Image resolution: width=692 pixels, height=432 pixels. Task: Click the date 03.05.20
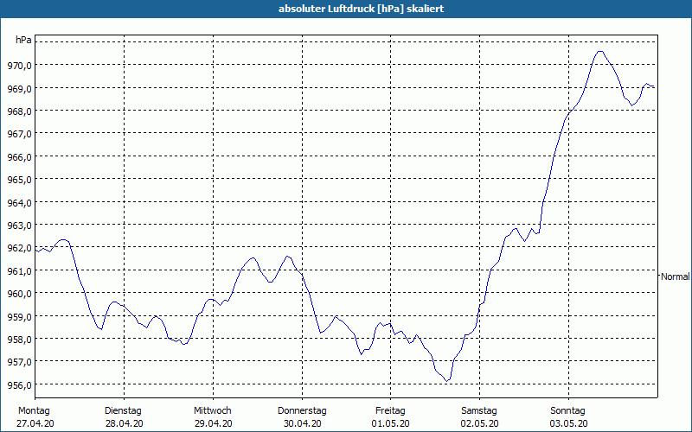pos(569,423)
